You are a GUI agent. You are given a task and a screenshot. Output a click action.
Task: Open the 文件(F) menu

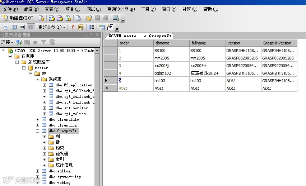click(10, 9)
